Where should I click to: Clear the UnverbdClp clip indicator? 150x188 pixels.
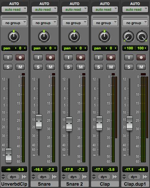(23, 74)
